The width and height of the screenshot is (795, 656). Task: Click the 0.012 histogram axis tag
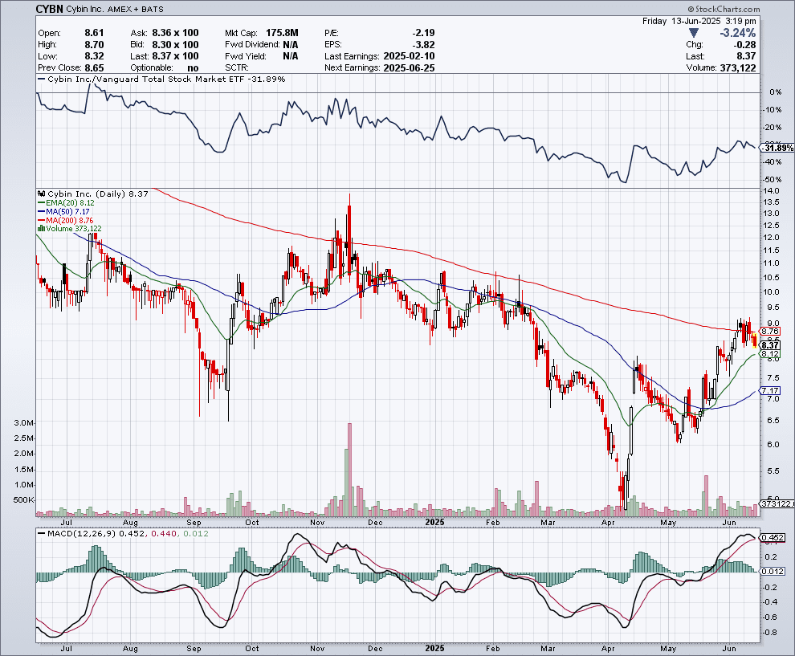click(773, 572)
